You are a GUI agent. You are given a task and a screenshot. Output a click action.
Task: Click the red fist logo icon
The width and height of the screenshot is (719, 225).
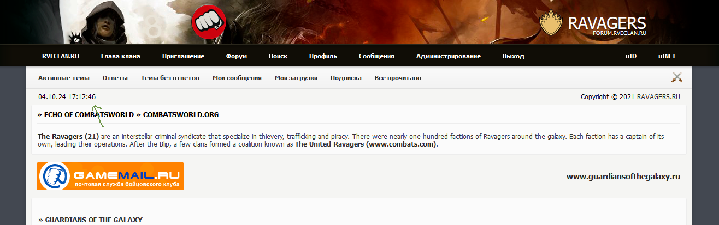209,22
